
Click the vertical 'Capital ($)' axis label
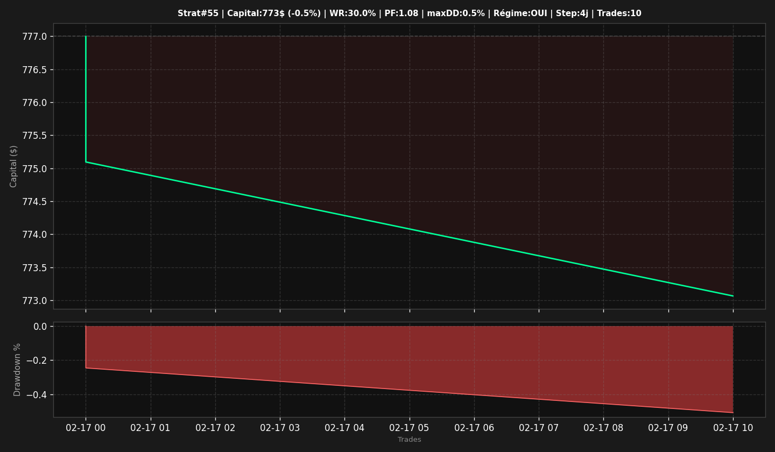coord(14,166)
